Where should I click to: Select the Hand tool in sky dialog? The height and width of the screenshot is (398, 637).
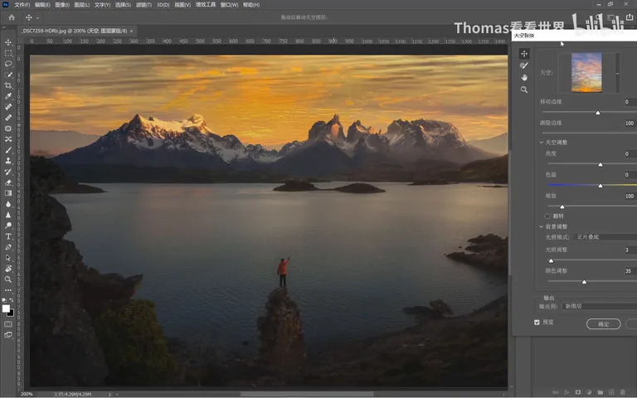(x=524, y=78)
